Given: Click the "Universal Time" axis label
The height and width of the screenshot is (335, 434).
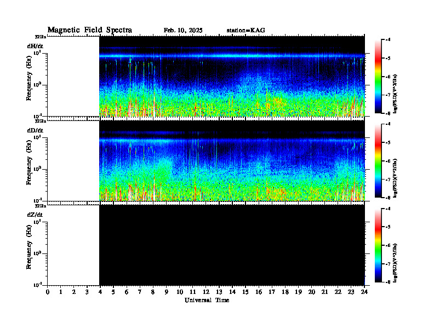Looking at the screenshot, I should [x=207, y=300].
